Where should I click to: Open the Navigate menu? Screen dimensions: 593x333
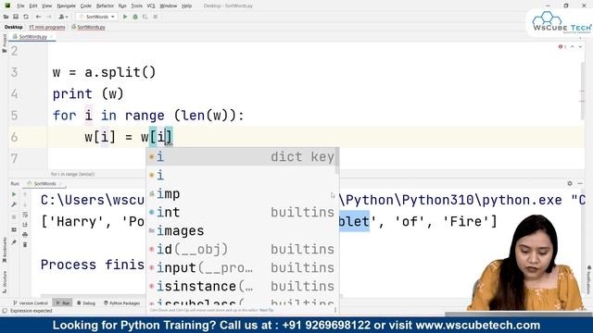pos(66,6)
